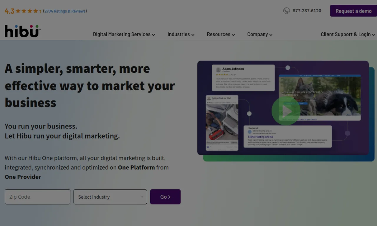The width and height of the screenshot is (377, 226).
Task: Open the Client Support & Login menu
Action: [348, 34]
